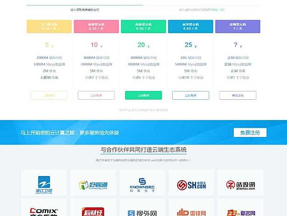Screen dimensions: 287x216
Task: Open the 22.cn 爱名网 partner logo
Action: point(241,213)
